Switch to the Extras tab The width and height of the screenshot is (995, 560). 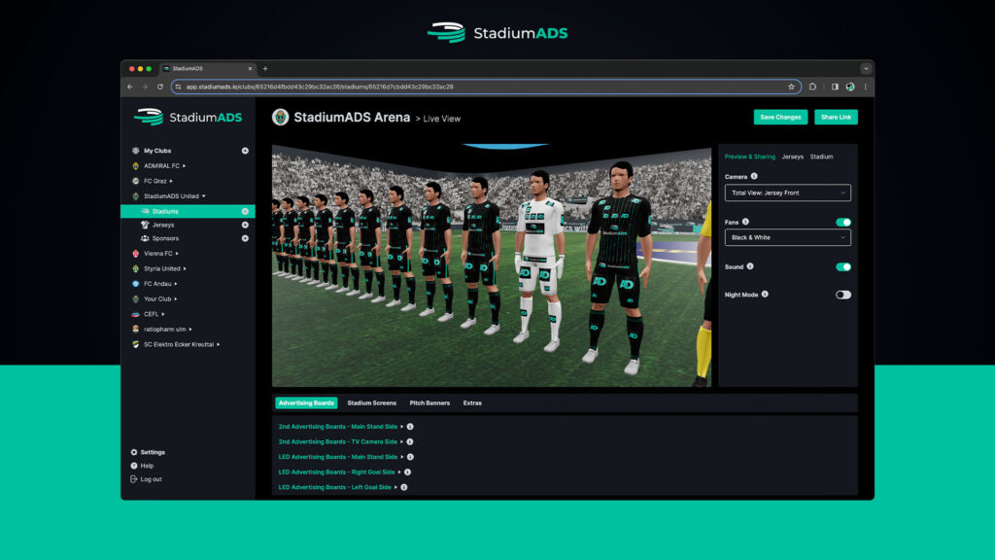point(472,403)
